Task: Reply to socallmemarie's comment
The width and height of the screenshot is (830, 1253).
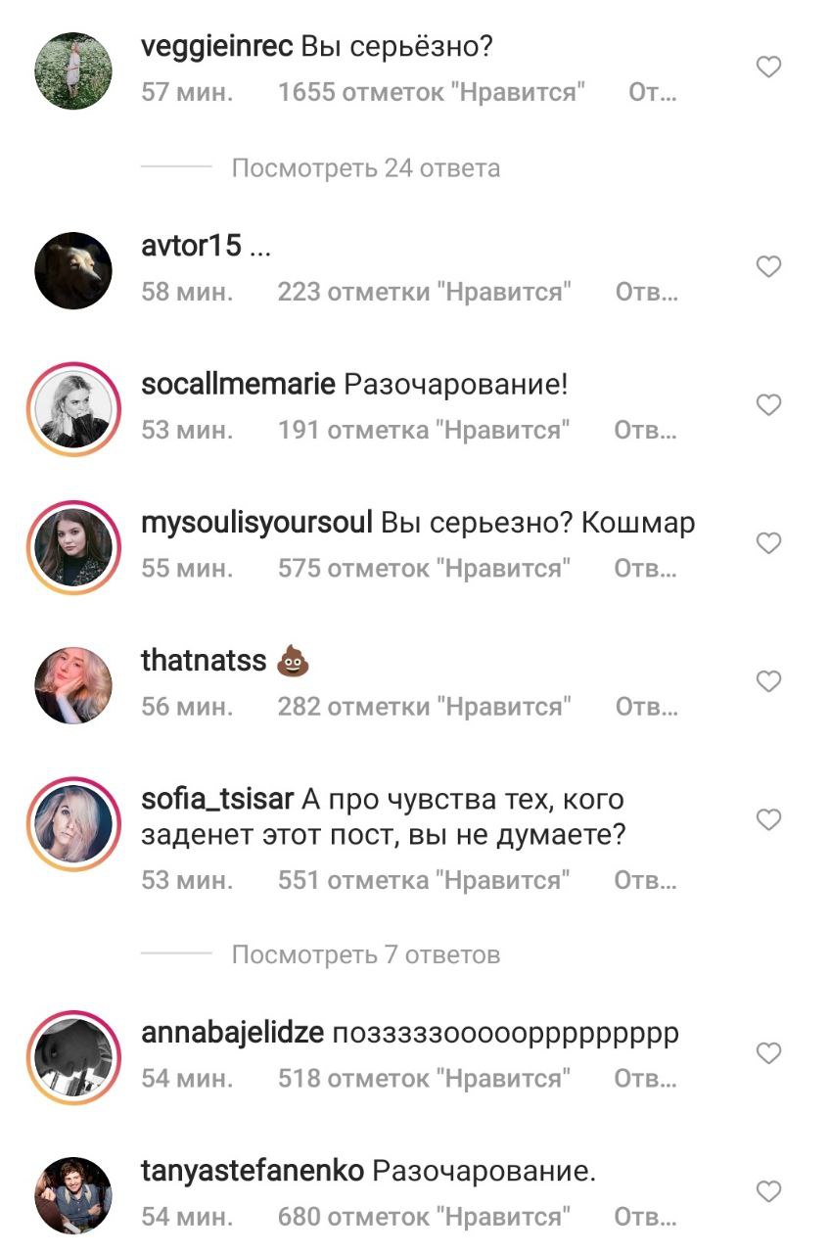Action: coord(646,431)
